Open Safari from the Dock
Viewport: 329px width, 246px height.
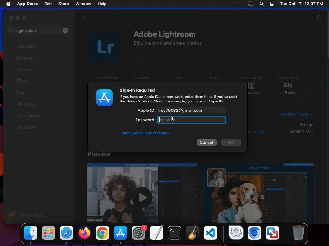pyautogui.click(x=67, y=233)
